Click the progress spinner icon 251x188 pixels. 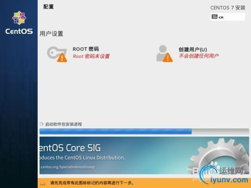(x=41, y=124)
